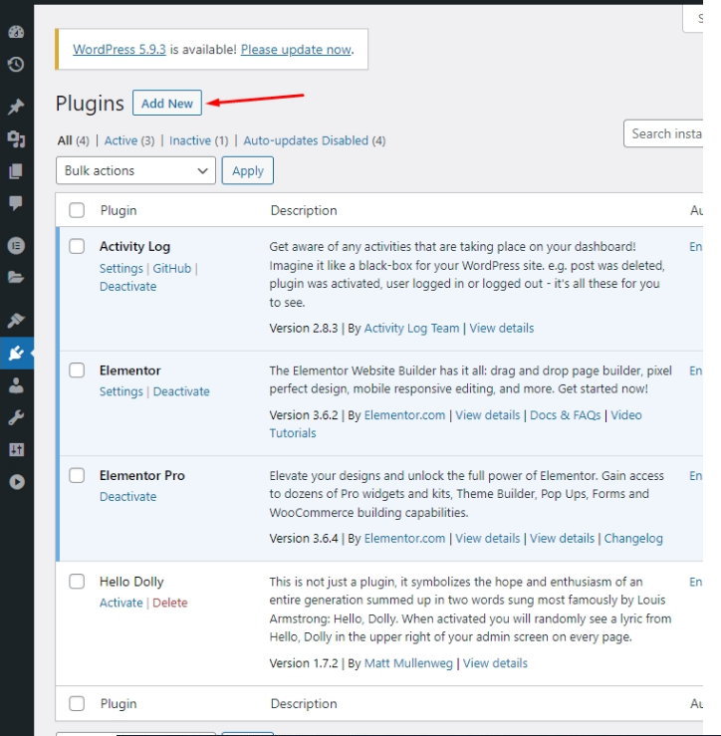Activate the Hello Dolly plugin
Image resolution: width=721 pixels, height=736 pixels.
click(x=121, y=603)
